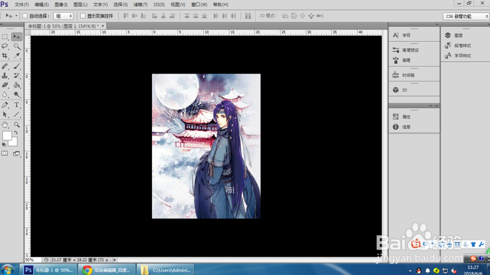
Task: Select the History Brush tool
Action: (17, 75)
